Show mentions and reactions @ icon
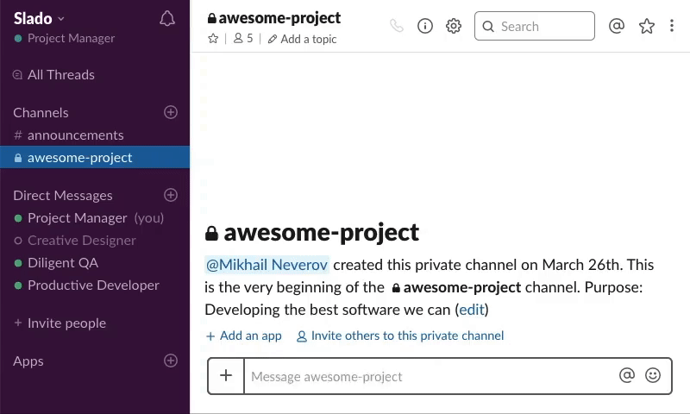Image resolution: width=690 pixels, height=414 pixels. point(617,26)
